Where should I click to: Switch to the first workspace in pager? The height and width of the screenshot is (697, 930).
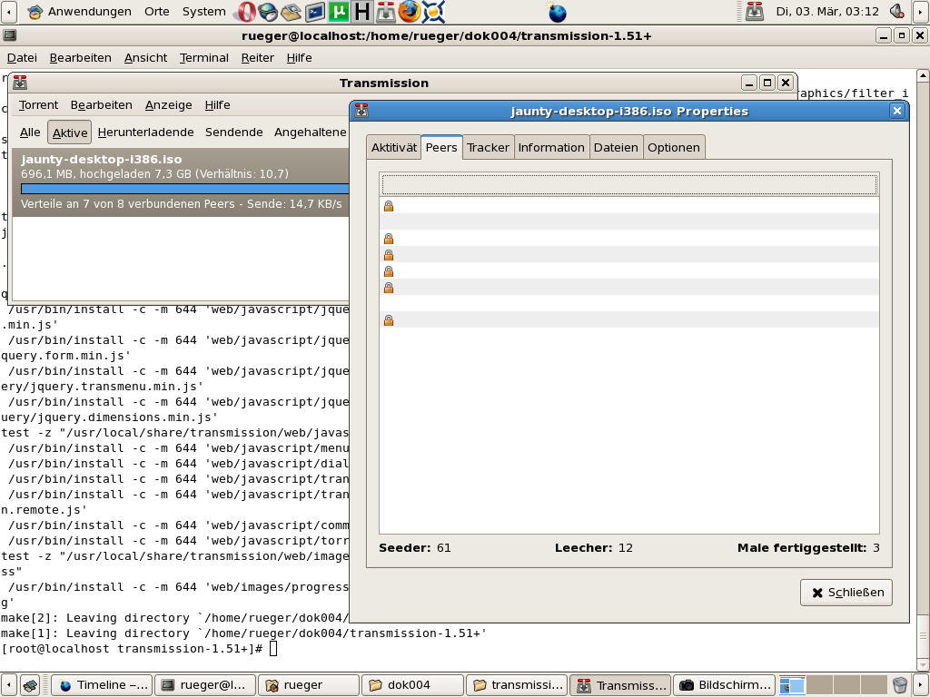[792, 685]
